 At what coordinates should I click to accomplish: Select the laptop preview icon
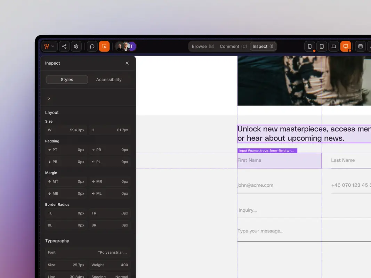[333, 46]
